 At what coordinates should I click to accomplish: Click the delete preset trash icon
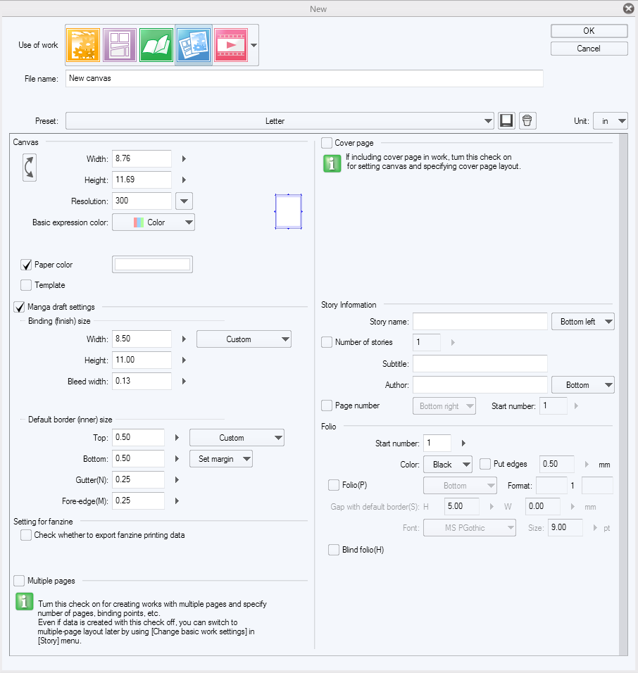(527, 120)
